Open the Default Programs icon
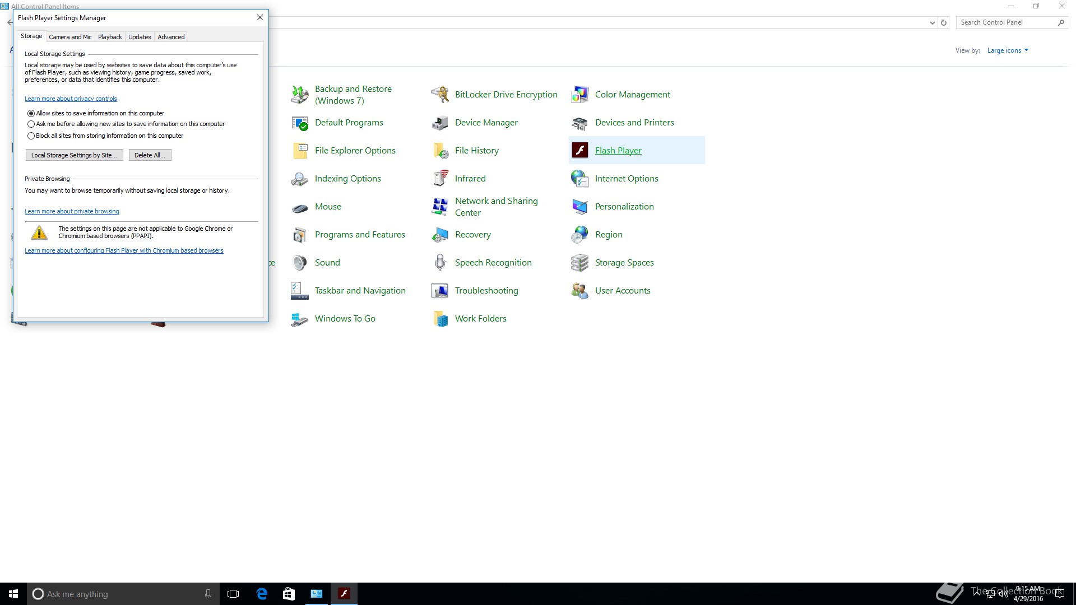 click(x=300, y=123)
